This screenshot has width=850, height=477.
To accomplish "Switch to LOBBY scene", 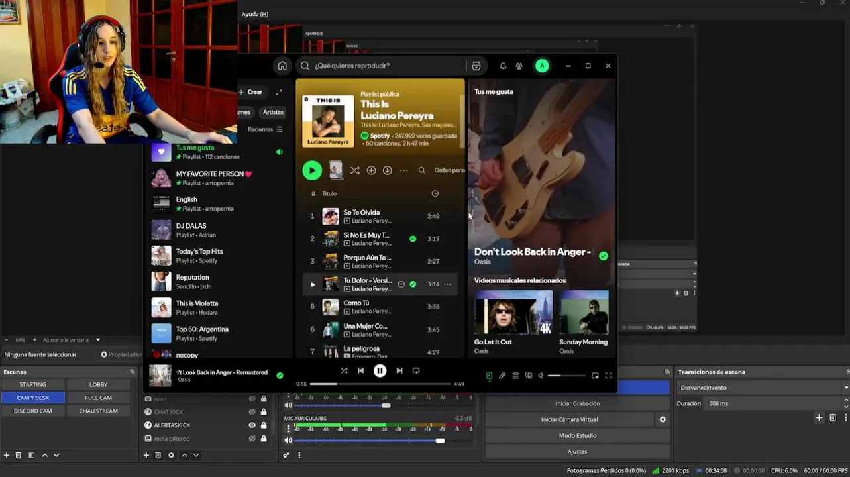I will (x=98, y=384).
